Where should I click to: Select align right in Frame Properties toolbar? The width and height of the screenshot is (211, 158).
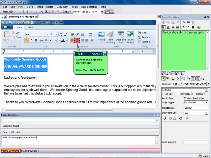[x=173, y=27]
